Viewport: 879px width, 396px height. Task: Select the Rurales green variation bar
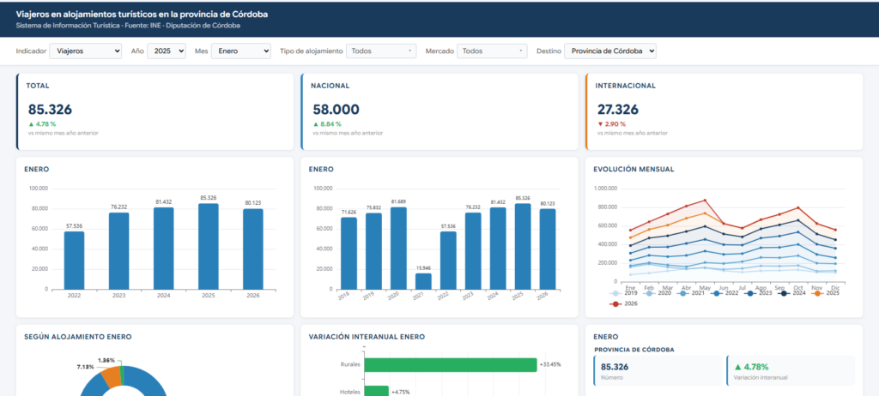coord(451,364)
